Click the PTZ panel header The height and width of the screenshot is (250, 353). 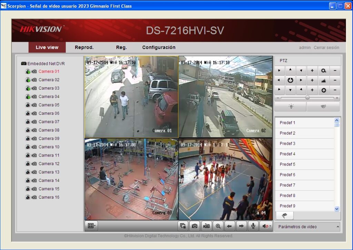[308, 61]
